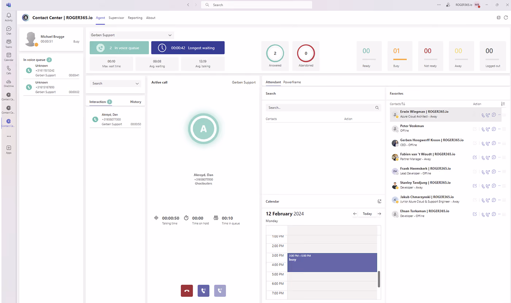Image resolution: width=511 pixels, height=303 pixels.
Task: Call Stanley Tandjung from favorites
Action: [483, 186]
